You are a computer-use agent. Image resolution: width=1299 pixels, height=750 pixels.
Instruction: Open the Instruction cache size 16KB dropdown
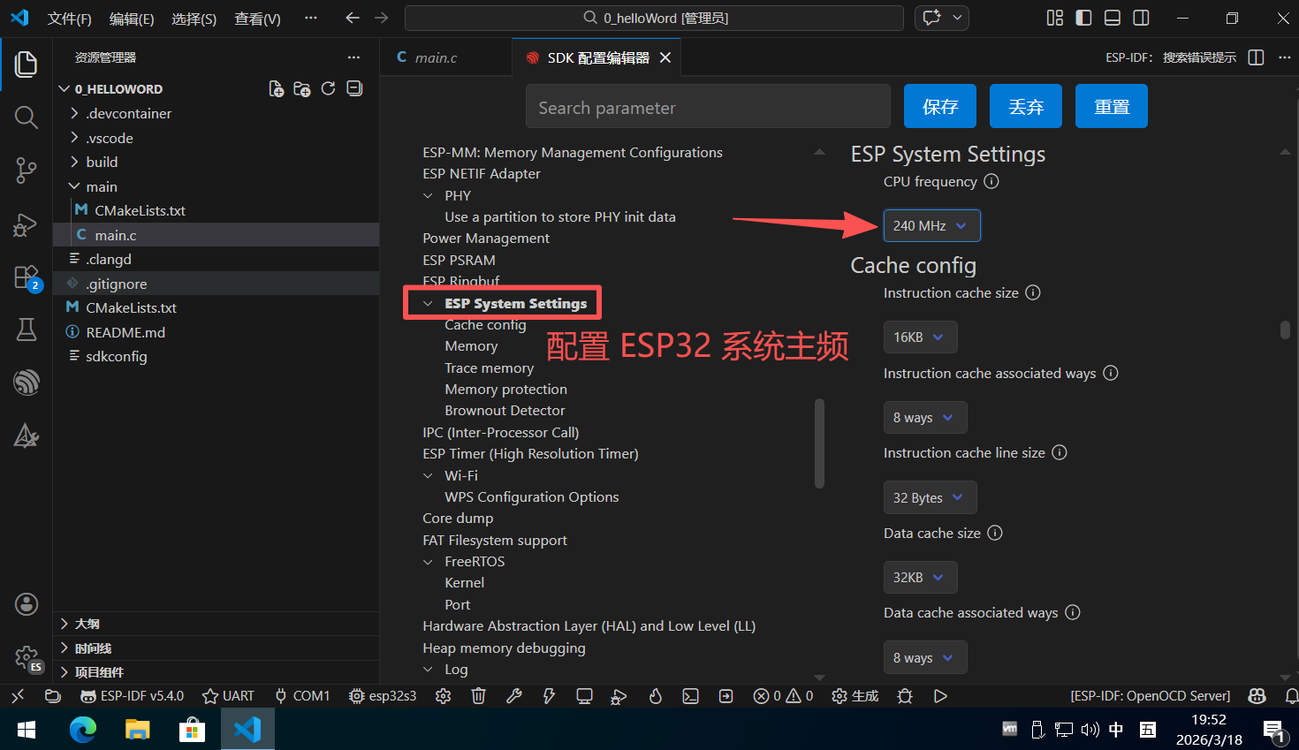pos(920,337)
